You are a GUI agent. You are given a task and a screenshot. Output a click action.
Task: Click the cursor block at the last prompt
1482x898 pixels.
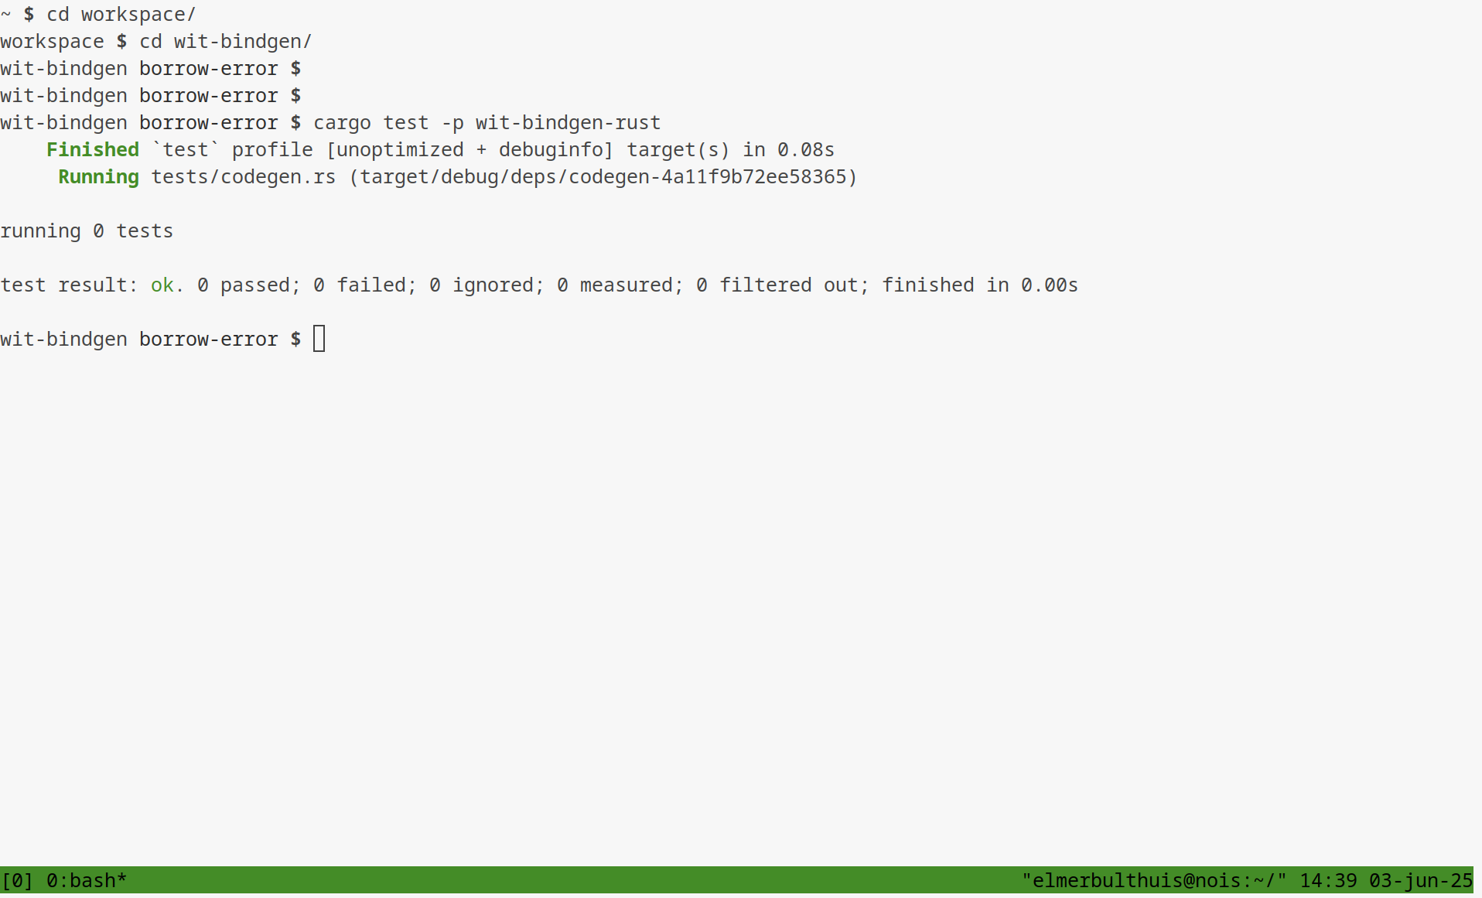pos(319,339)
